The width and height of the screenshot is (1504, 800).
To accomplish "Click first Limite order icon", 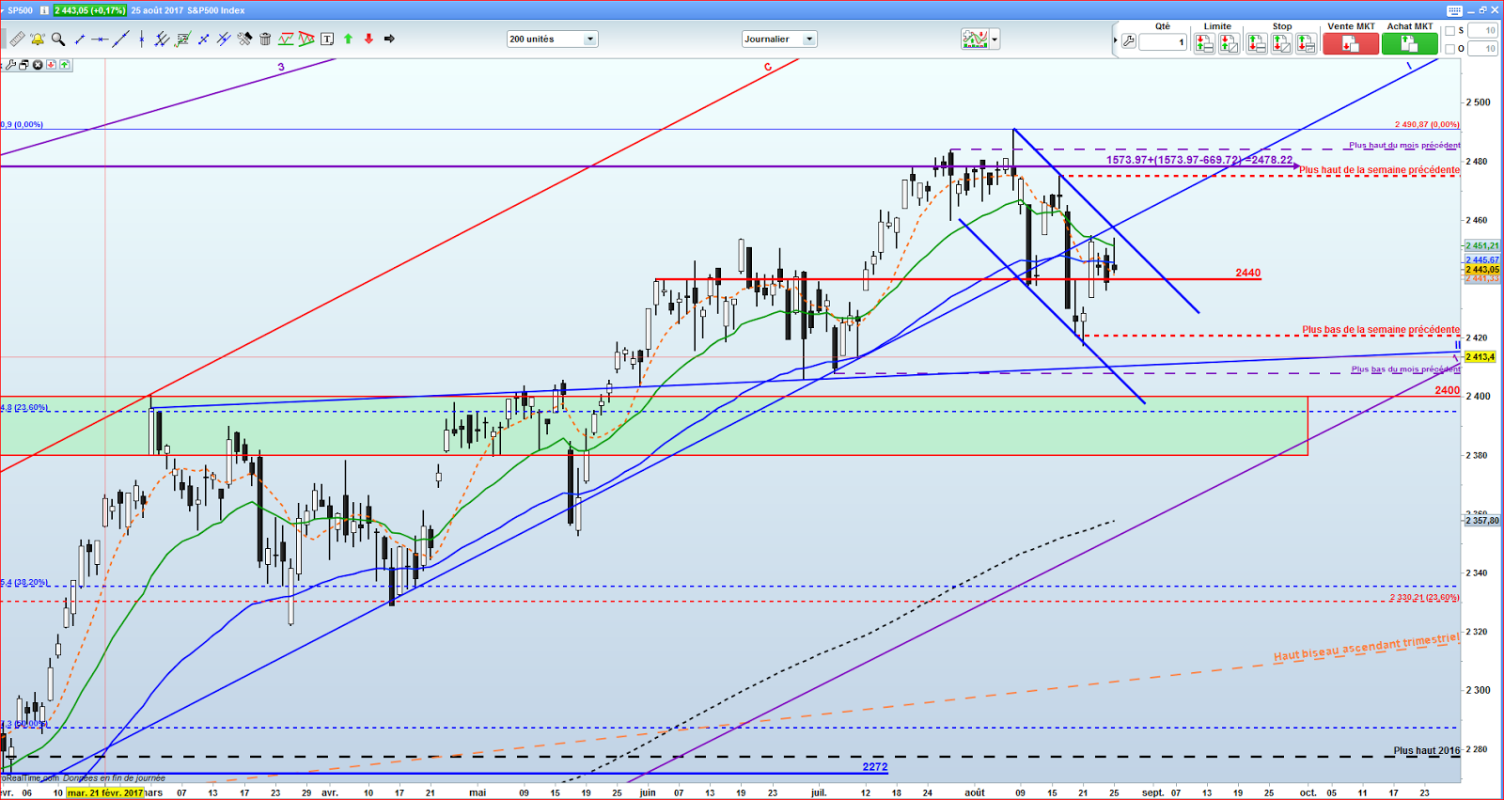I will (1204, 43).
